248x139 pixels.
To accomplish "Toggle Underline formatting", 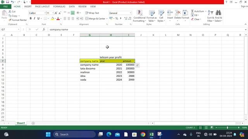I will tap(38, 19).
